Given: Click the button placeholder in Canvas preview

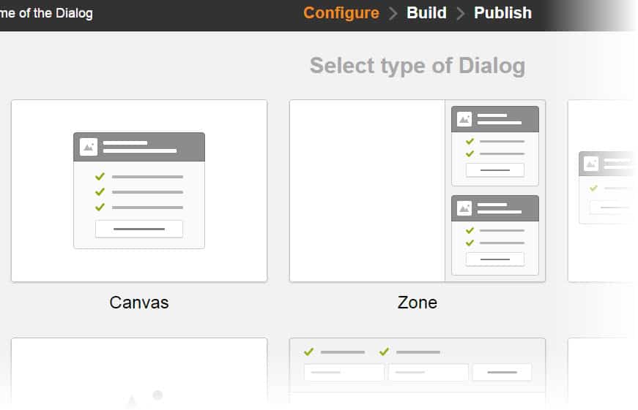Looking at the screenshot, I should pyautogui.click(x=139, y=229).
